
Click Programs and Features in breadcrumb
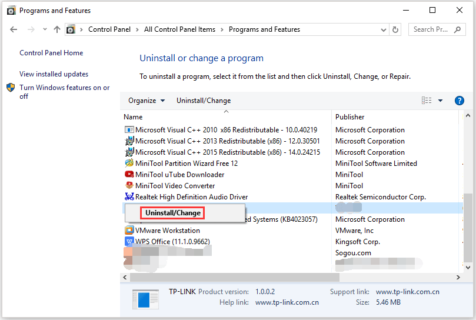(x=264, y=29)
